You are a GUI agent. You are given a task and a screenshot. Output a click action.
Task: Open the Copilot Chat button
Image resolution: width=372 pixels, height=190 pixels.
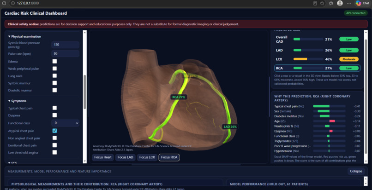point(362,3)
